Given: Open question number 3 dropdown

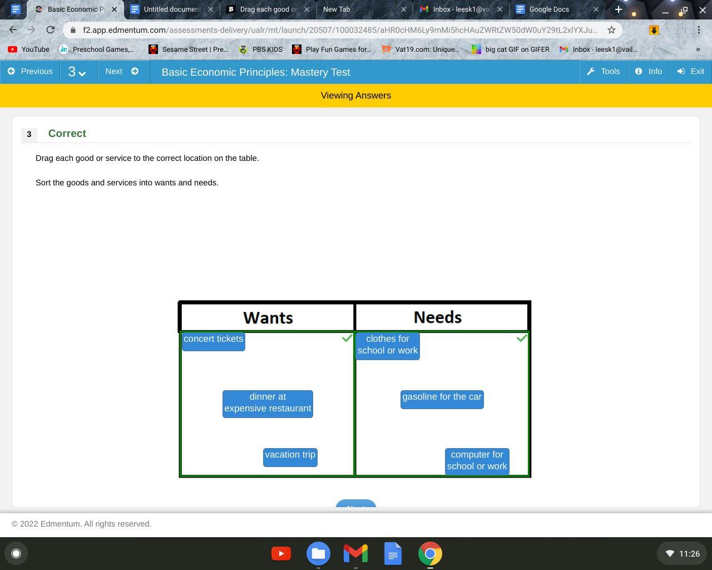Looking at the screenshot, I should point(77,72).
